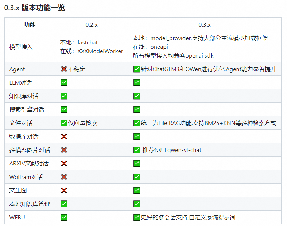Click 本地知识库管理 checkmark in 0.3.x column
The height and width of the screenshot is (226, 287).
tap(137, 204)
